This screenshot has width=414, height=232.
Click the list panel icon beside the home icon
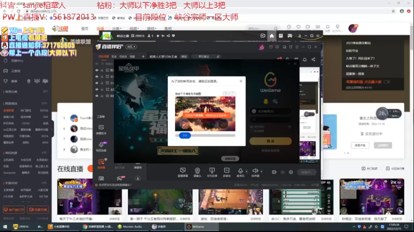pos(280,36)
